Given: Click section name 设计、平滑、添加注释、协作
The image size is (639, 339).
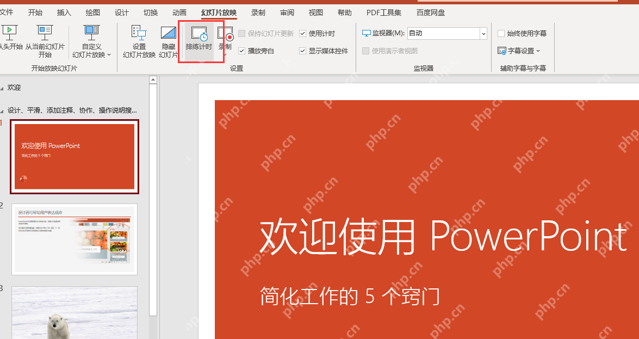Looking at the screenshot, I should [72, 110].
